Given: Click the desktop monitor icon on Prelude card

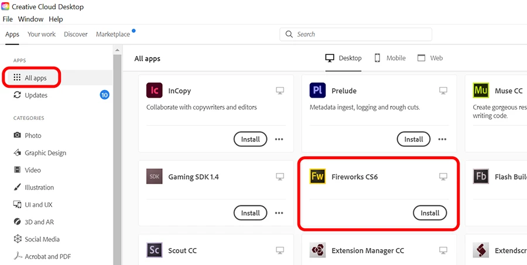Looking at the screenshot, I should [443, 90].
